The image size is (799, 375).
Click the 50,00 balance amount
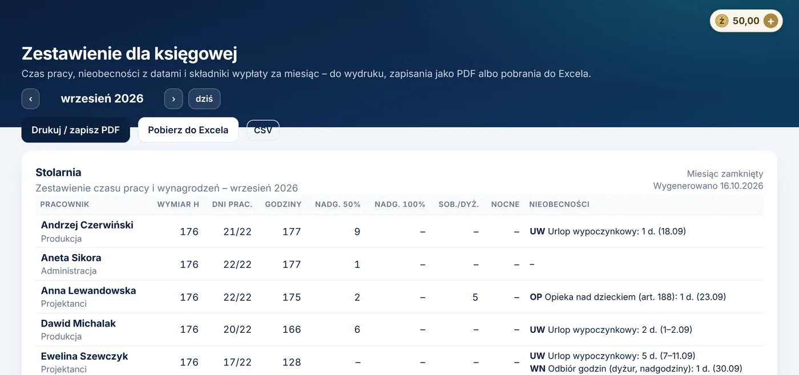(x=746, y=21)
